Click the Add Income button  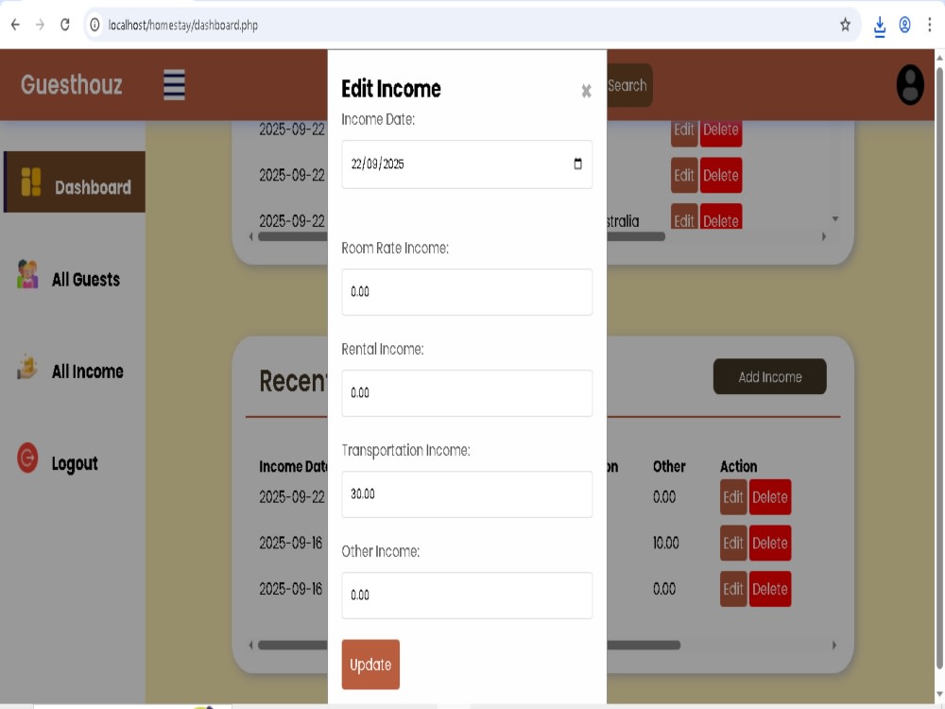(769, 377)
